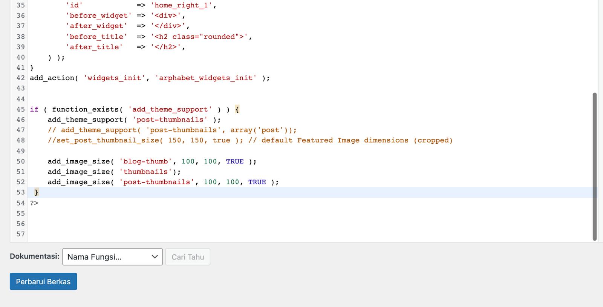The width and height of the screenshot is (603, 307).
Task: Click line number 42 in the gutter
Action: (x=20, y=78)
